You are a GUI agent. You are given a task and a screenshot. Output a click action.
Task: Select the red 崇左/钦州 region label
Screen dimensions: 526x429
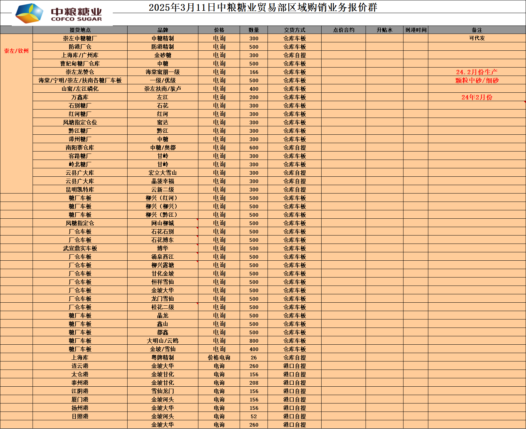pos(16,51)
